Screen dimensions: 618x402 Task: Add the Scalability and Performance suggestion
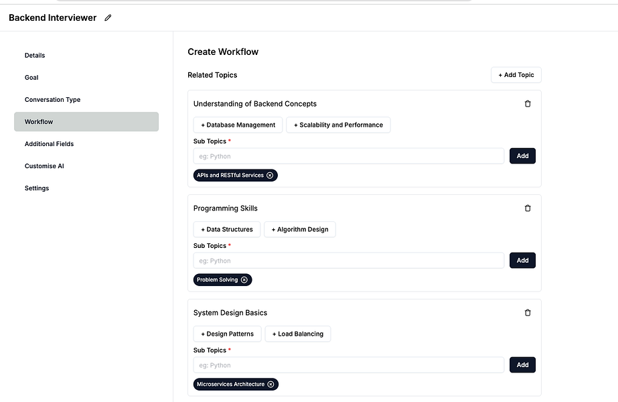point(338,125)
